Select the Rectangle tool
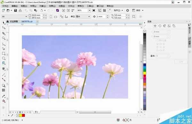The image size is (192, 124). 4,53
